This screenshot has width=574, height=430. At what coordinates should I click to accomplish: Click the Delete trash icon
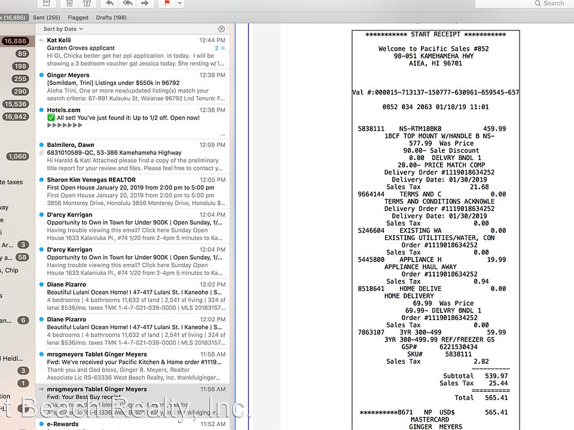click(70, 3)
